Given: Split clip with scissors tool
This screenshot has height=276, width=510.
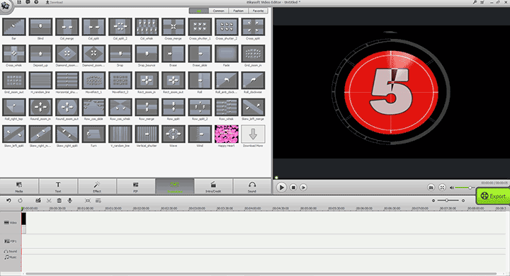Looking at the screenshot, I should coord(49,200).
